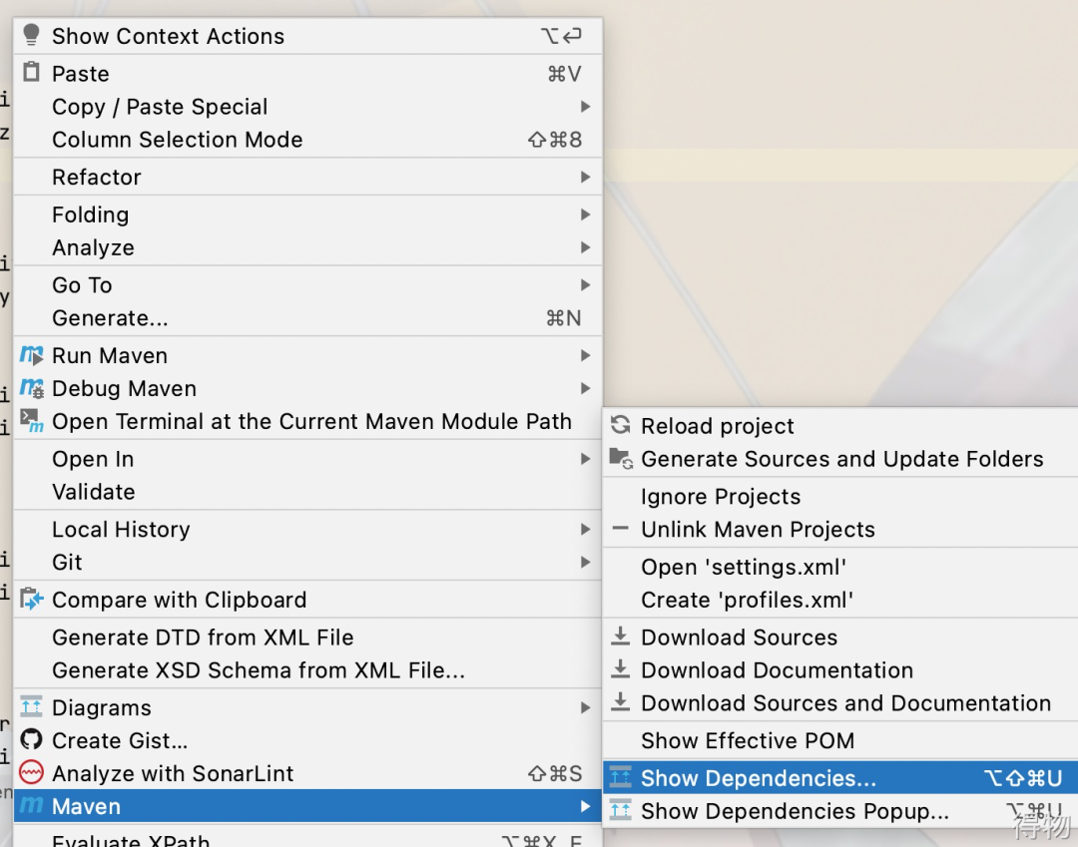1078x847 pixels.
Task: Click the terminal icon for Maven Module Path
Action: 32,421
